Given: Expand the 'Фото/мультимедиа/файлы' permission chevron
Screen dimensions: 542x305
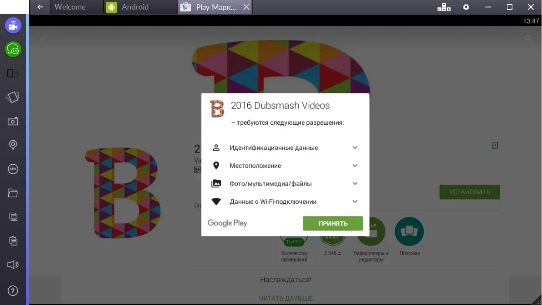Looking at the screenshot, I should (355, 184).
